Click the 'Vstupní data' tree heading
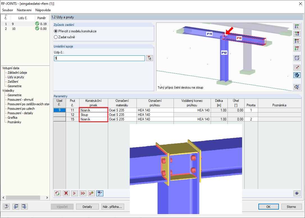The height and width of the screenshot is (218, 305). [11, 68]
